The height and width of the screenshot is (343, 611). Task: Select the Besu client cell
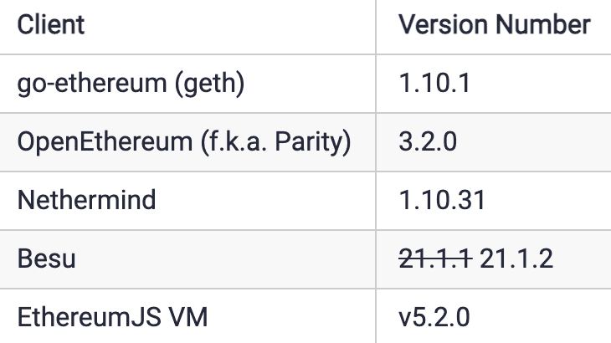tap(47, 259)
